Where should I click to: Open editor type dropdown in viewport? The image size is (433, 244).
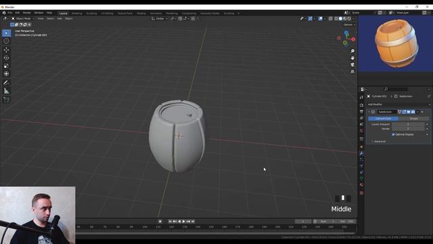[x=5, y=18]
